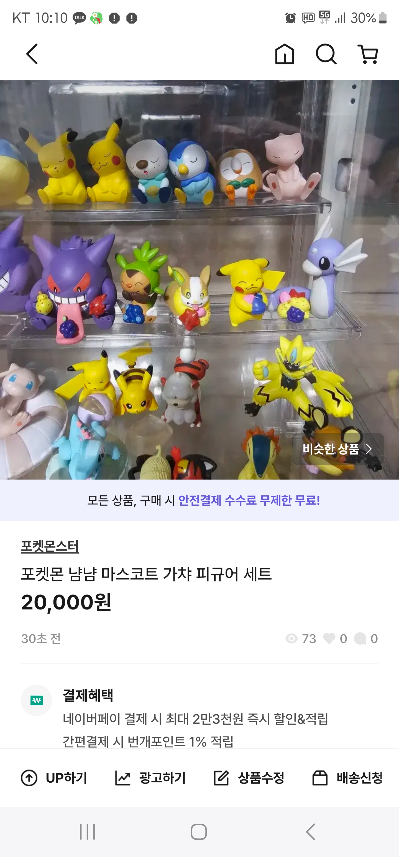Request delivery with 배송신청
Image resolution: width=399 pixels, height=857 pixels.
pos(347,778)
